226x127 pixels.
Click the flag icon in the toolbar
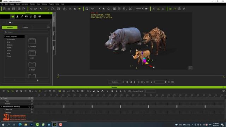click(175, 9)
